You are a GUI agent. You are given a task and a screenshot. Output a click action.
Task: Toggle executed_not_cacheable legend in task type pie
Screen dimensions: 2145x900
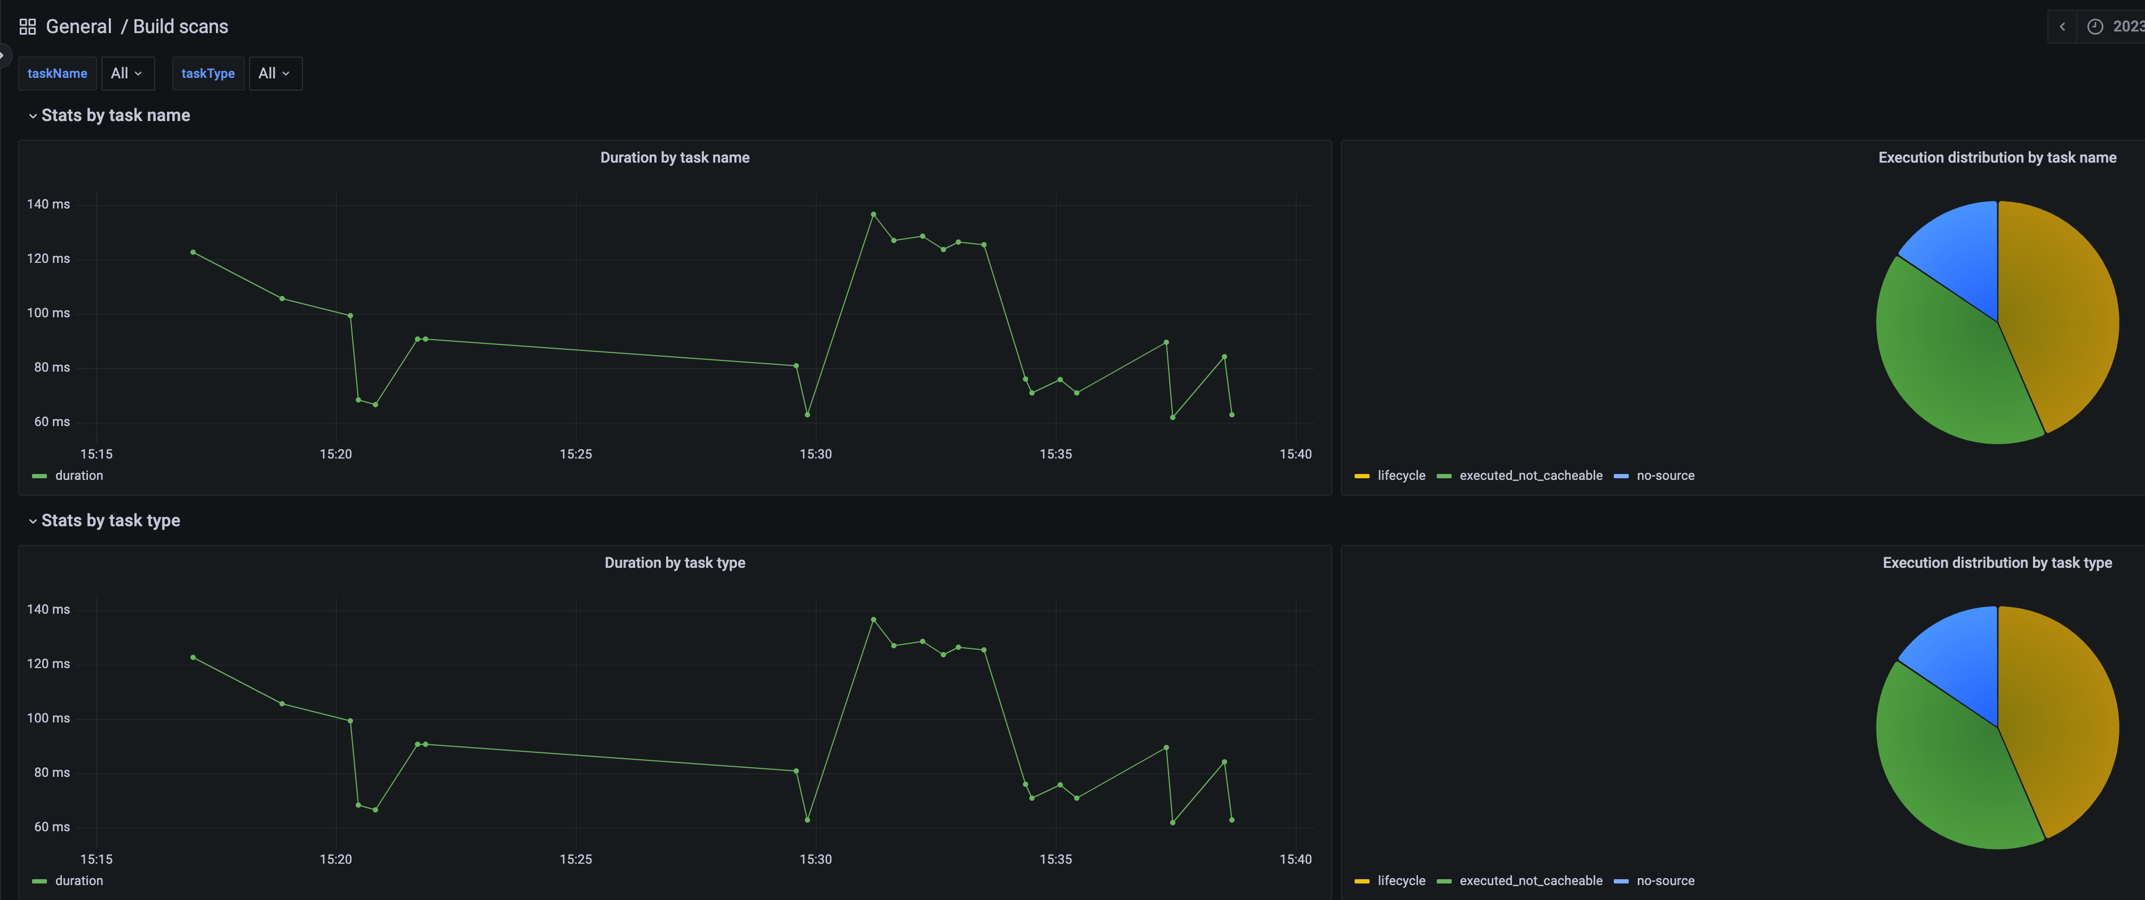tap(1531, 881)
